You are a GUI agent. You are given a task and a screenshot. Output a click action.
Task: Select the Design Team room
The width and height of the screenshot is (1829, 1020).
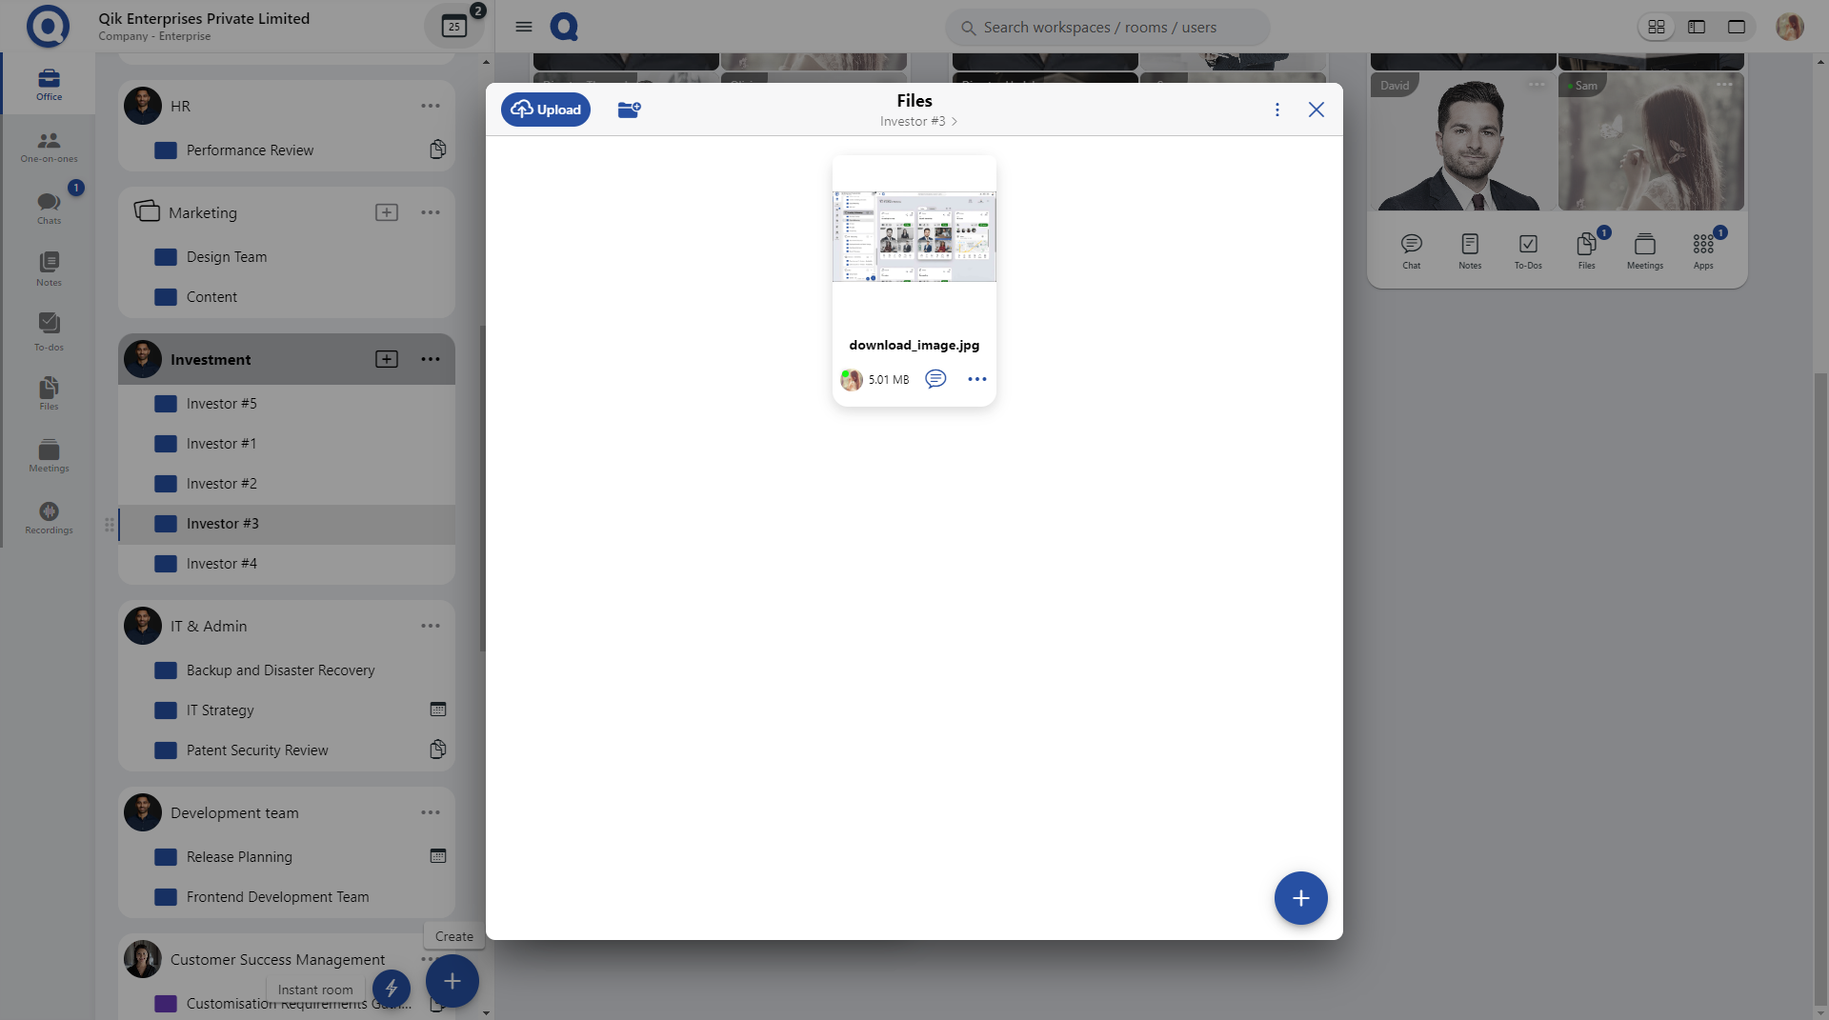click(227, 257)
